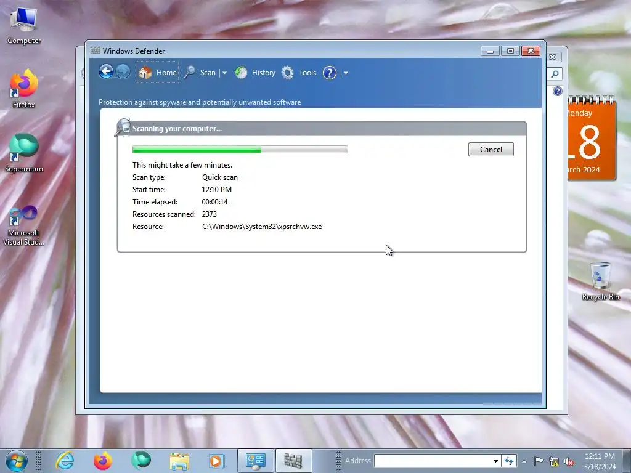Open the Windows Start menu

(x=16, y=461)
